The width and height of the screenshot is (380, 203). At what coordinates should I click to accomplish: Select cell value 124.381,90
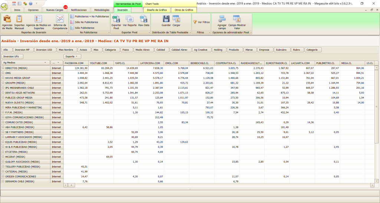tap(76, 68)
